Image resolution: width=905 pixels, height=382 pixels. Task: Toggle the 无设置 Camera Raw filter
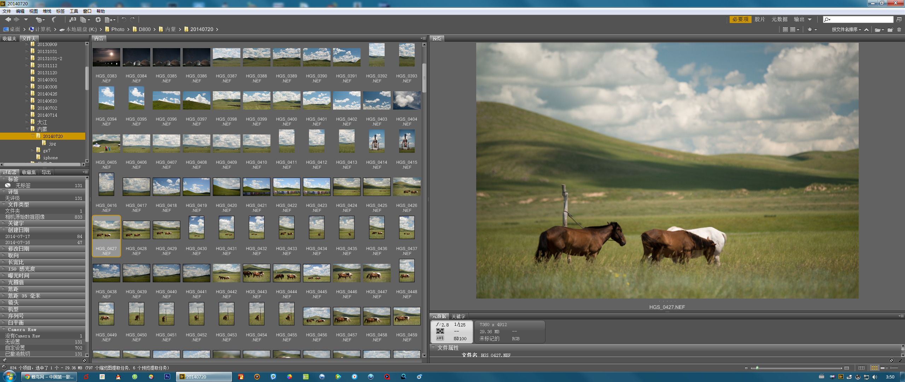[x=43, y=342]
